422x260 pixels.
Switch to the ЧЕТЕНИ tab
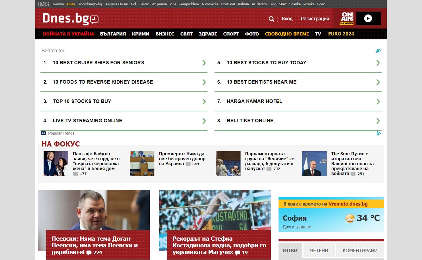[319, 251]
